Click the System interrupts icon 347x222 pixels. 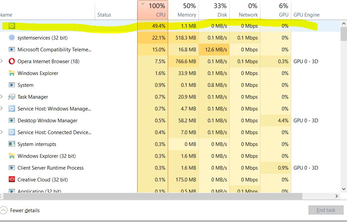click(12, 144)
